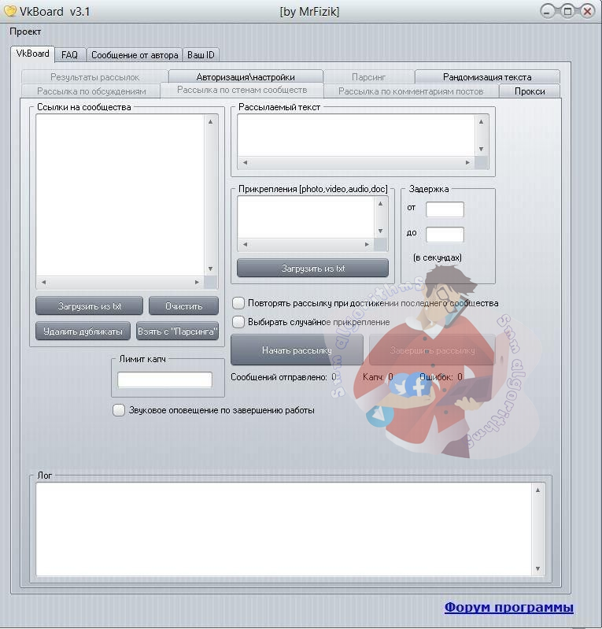This screenshot has height=629, width=602.
Task: Switch to the Прокси tab
Action: [x=530, y=91]
